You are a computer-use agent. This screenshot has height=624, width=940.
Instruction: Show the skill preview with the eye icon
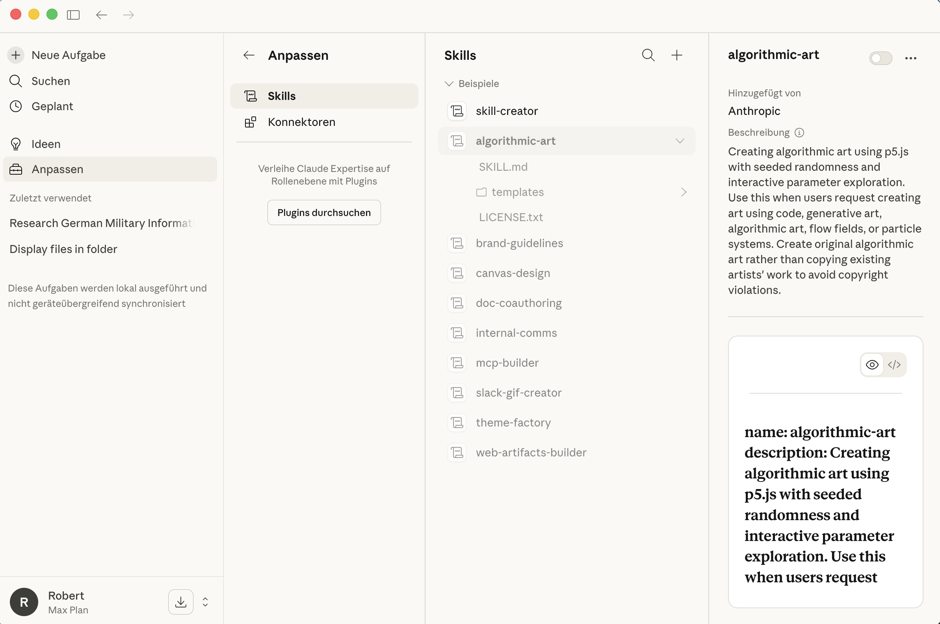coord(872,365)
